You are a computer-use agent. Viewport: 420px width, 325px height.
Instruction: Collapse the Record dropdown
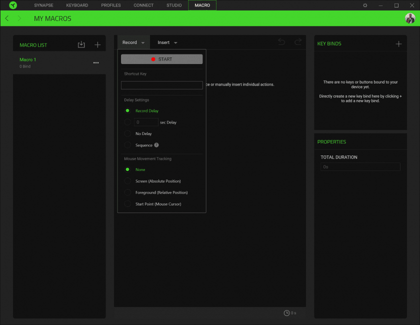[133, 42]
